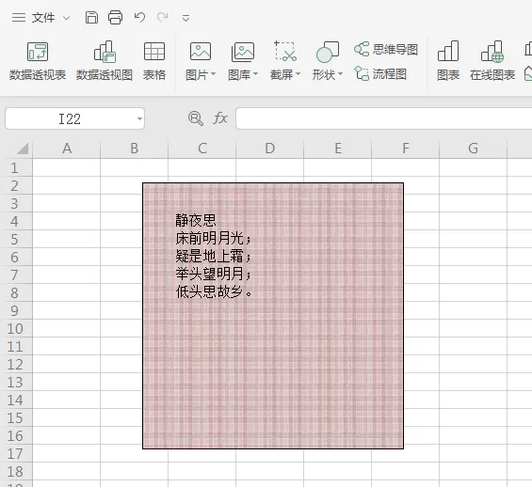Expand the Name Box dropdown arrow
Image resolution: width=532 pixels, height=487 pixels.
tap(139, 118)
